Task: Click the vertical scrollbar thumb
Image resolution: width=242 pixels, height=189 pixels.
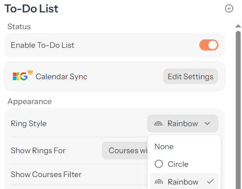Action: (238, 110)
